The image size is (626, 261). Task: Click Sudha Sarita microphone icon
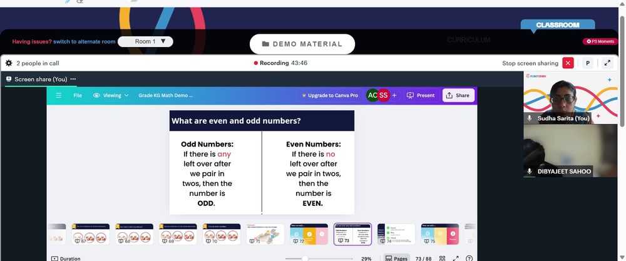click(x=530, y=118)
